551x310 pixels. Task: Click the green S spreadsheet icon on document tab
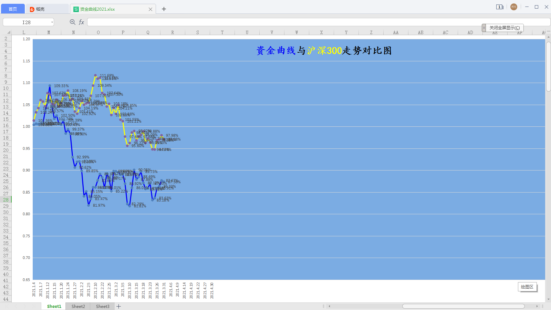(75, 9)
